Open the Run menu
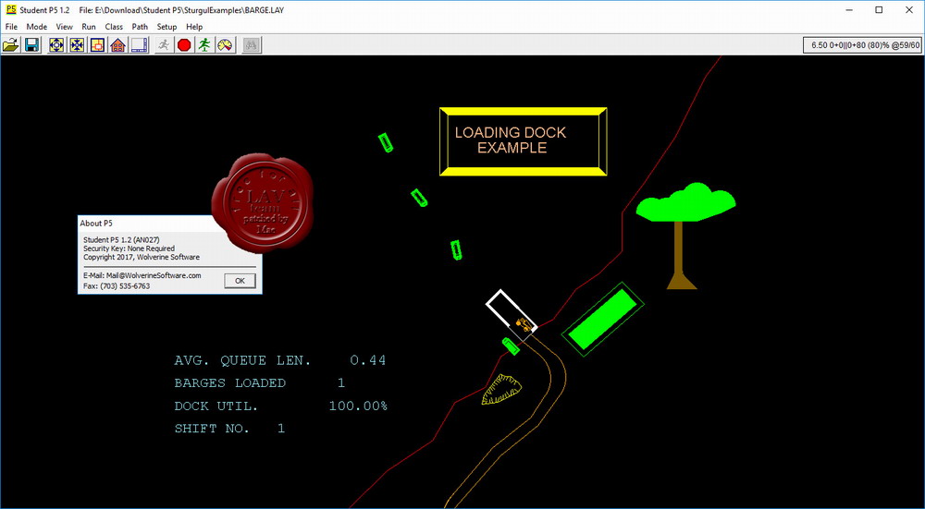925x509 pixels. [89, 27]
